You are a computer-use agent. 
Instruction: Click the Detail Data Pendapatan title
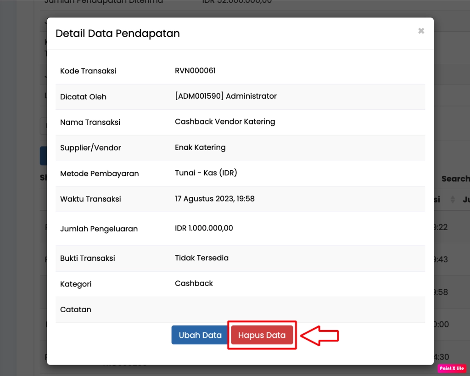(x=117, y=34)
